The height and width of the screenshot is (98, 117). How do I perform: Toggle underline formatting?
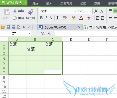51,18
